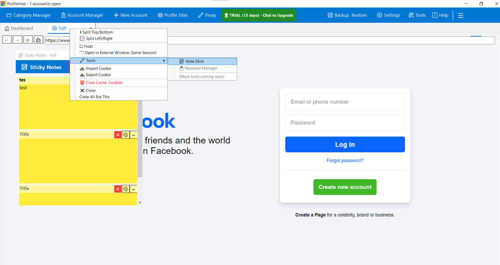This screenshot has height=265, width=500.
Task: Click second note Title field
Action: [66, 135]
